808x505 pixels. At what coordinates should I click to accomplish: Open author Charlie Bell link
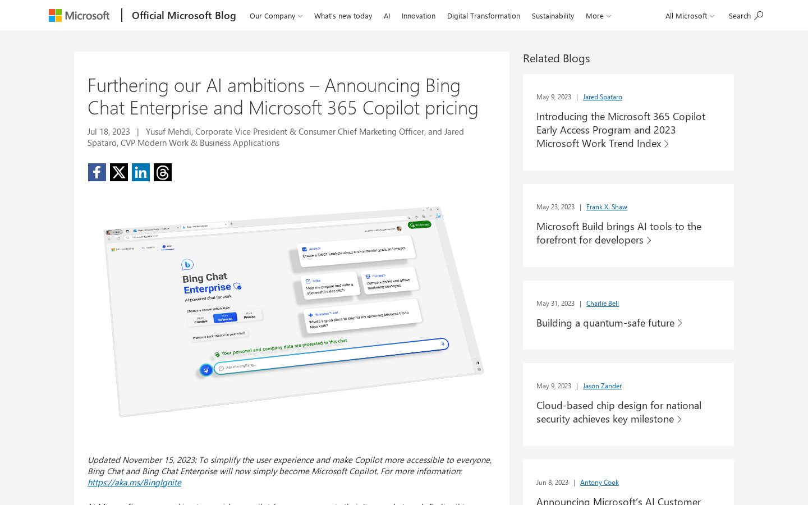tap(603, 304)
